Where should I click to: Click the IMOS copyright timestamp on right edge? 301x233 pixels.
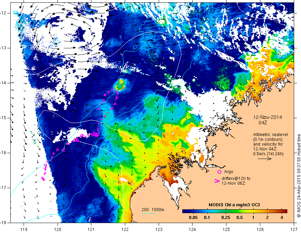coord(299,176)
